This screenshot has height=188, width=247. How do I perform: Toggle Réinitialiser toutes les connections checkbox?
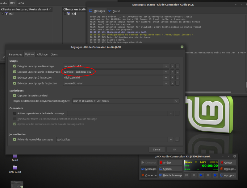[15, 119]
